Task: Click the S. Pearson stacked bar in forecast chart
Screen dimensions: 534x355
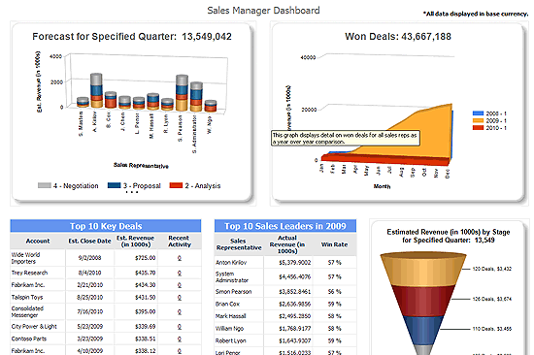Action: pyautogui.click(x=182, y=92)
